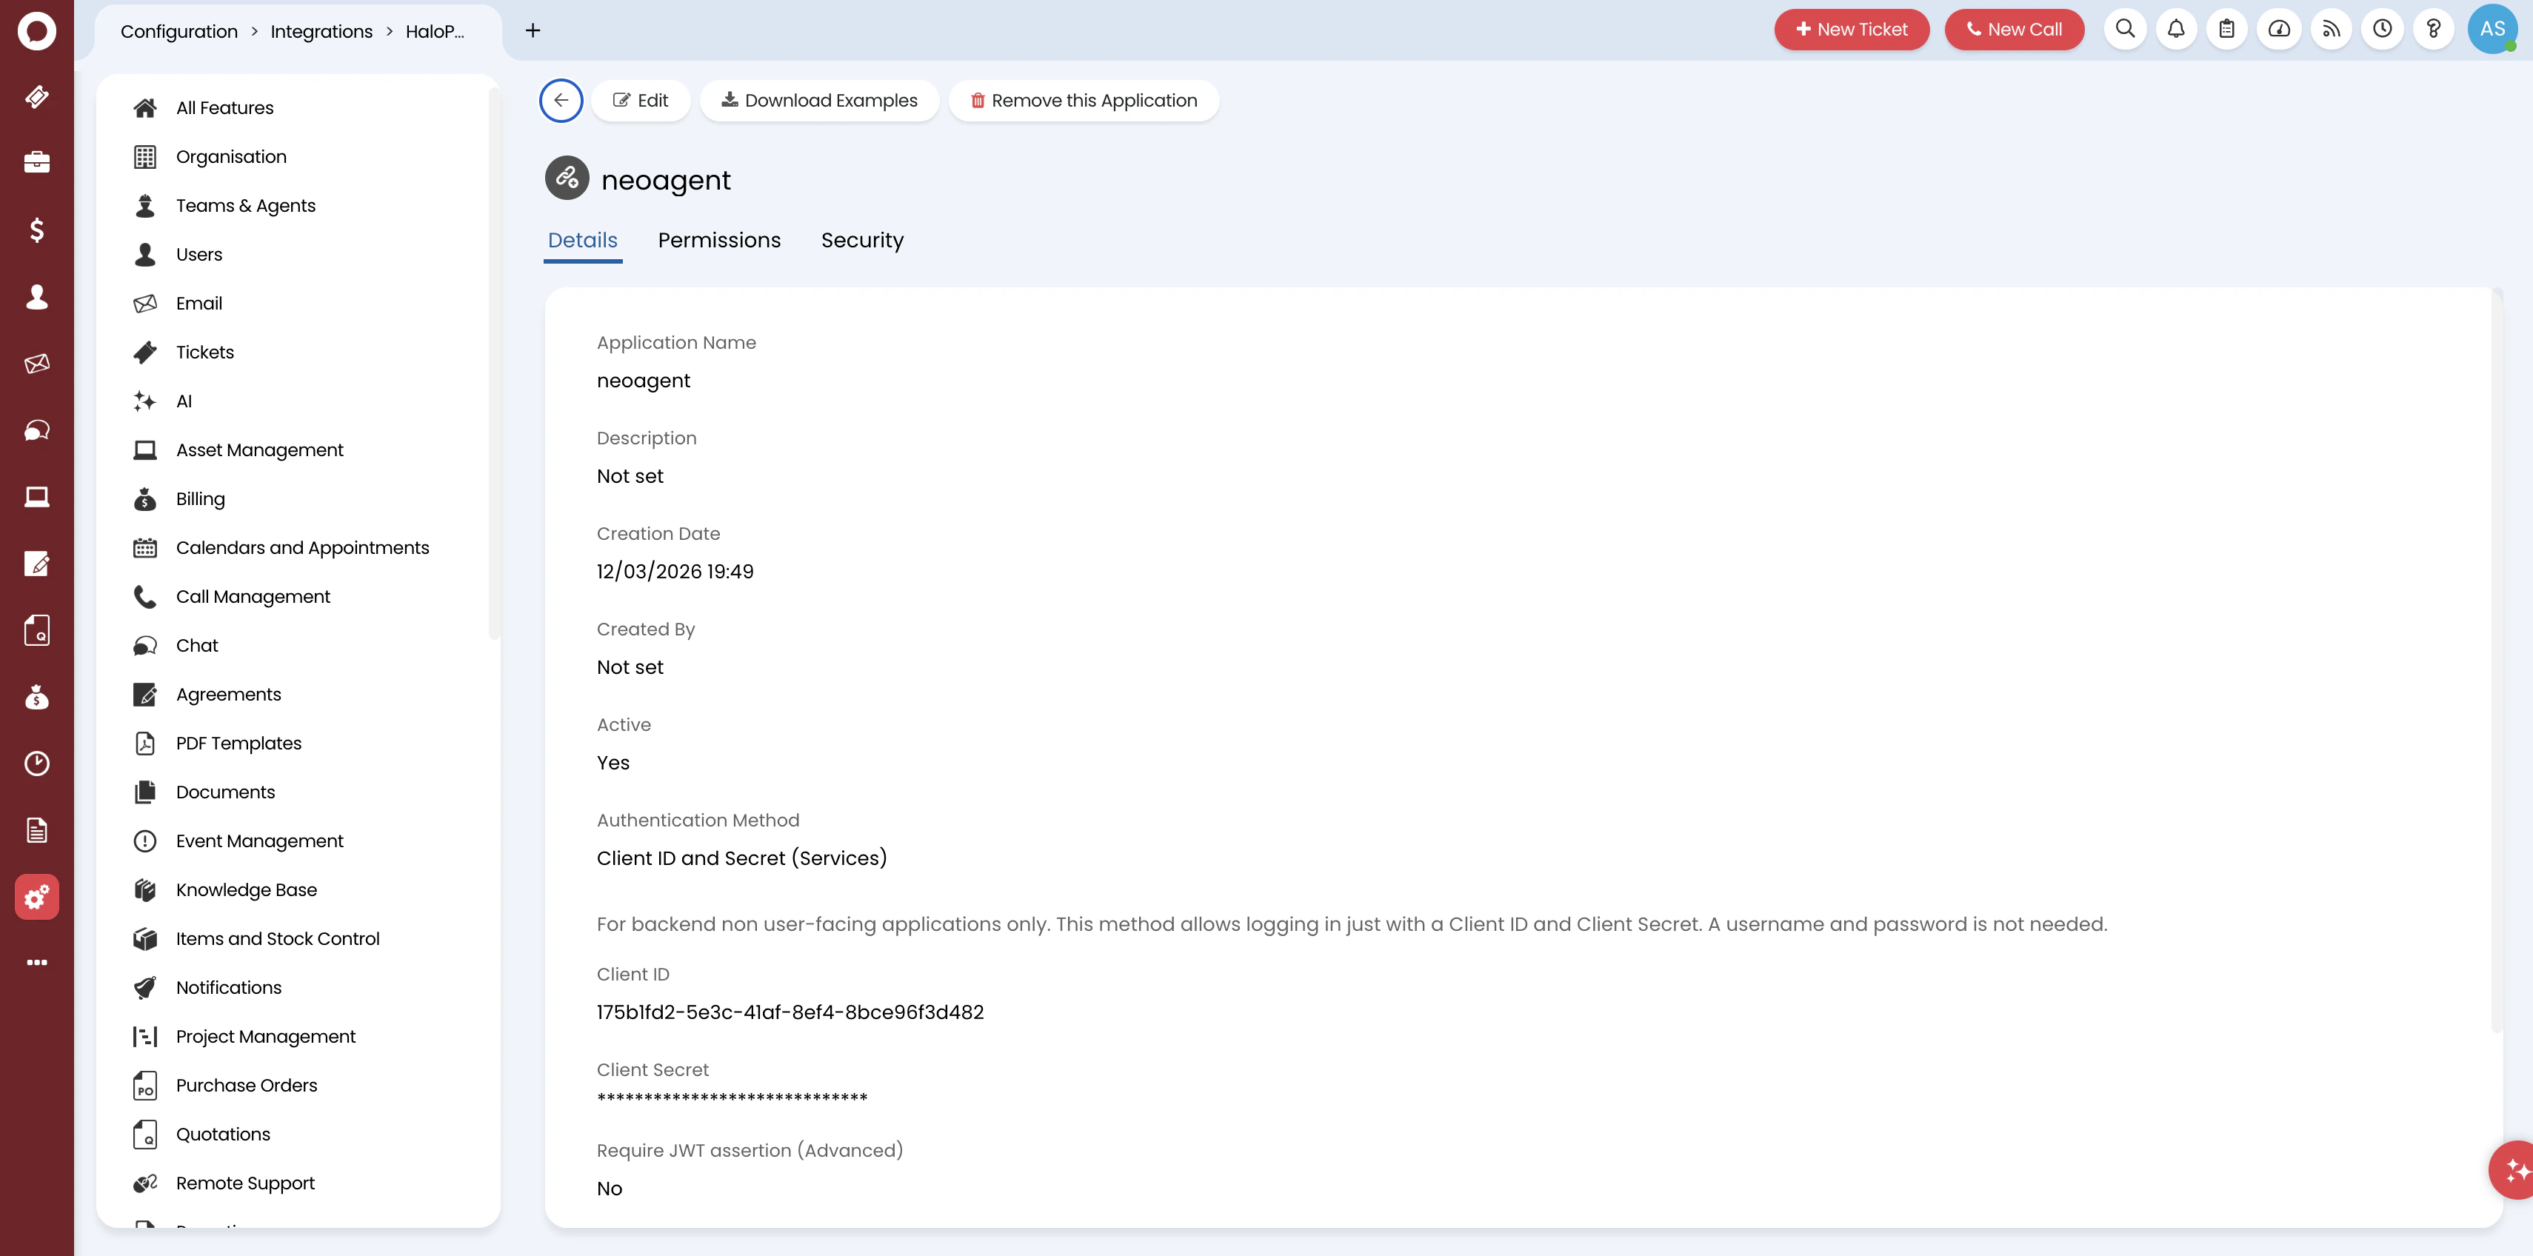The height and width of the screenshot is (1256, 2533).
Task: Switch to the Permissions tab
Action: pyautogui.click(x=719, y=240)
